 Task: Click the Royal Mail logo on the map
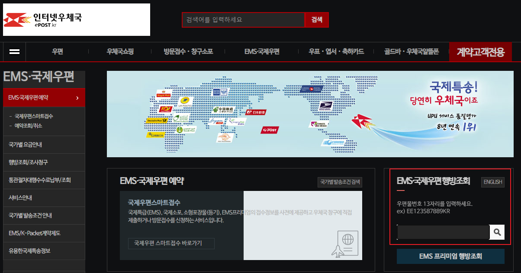click(x=164, y=95)
